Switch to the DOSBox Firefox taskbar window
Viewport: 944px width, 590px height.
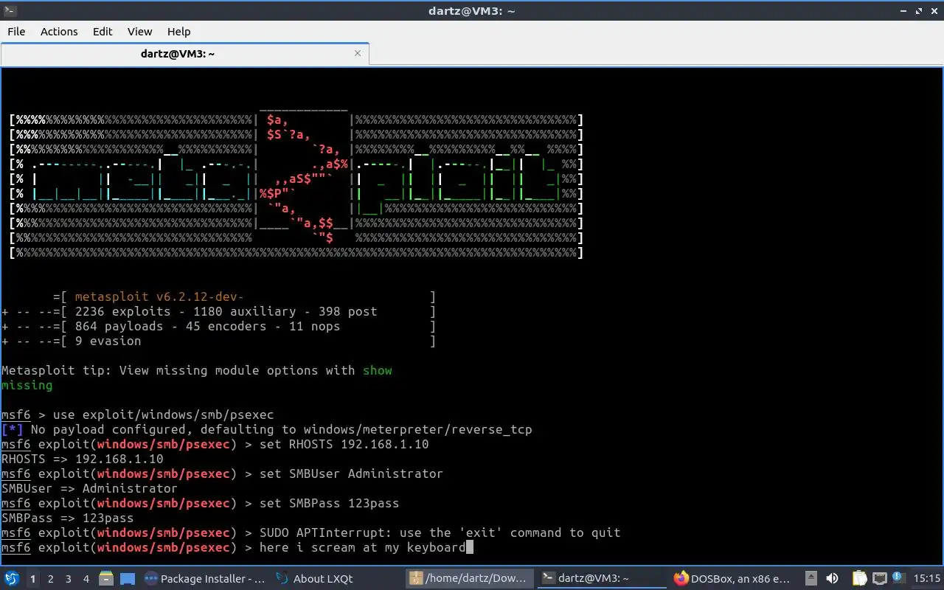pos(735,579)
